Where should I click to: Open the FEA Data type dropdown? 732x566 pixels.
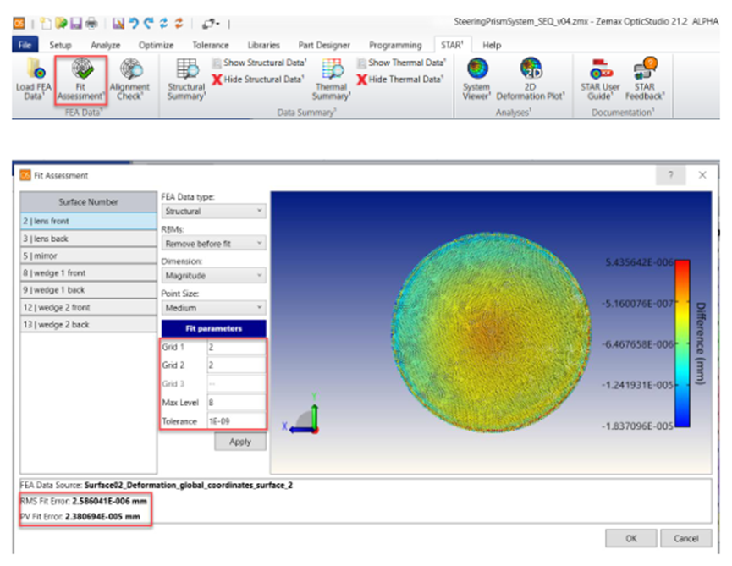pos(212,211)
